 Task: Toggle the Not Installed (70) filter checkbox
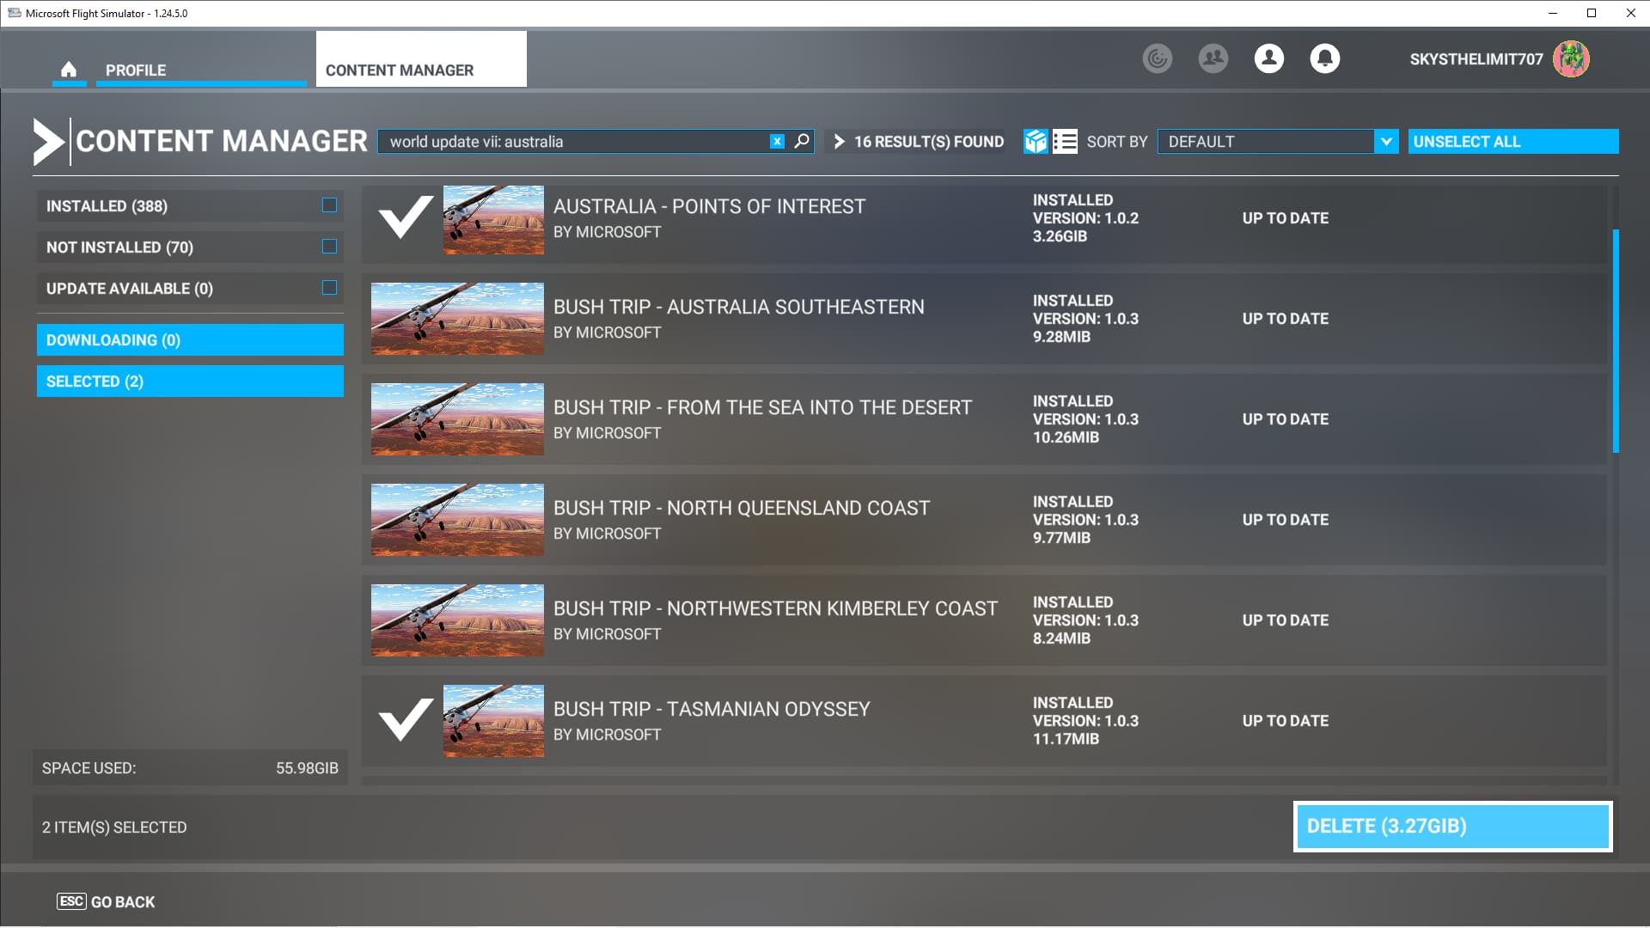pyautogui.click(x=329, y=247)
